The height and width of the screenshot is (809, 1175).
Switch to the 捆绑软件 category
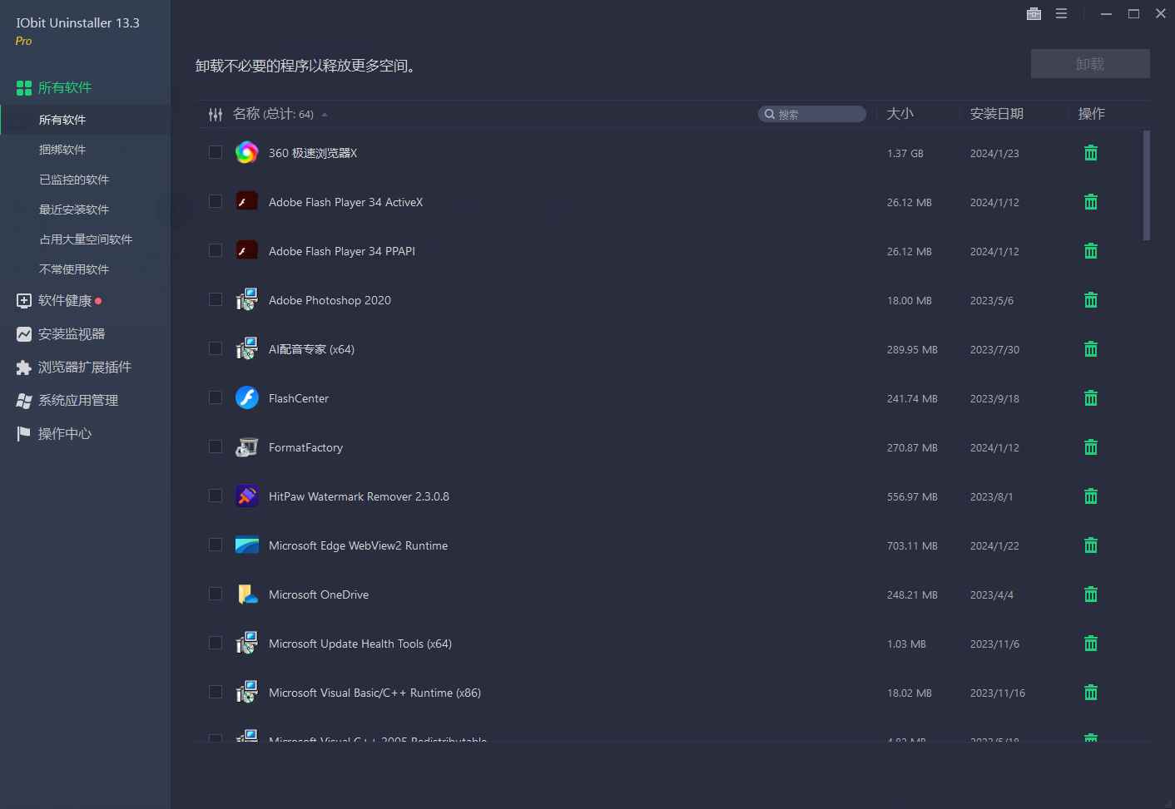62,149
